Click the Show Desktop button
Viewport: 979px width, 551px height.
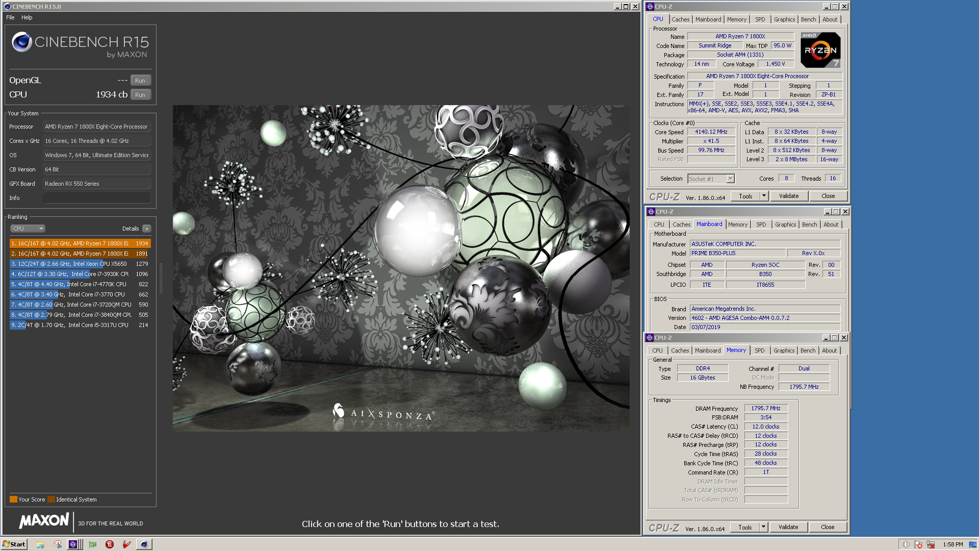pos(973,544)
